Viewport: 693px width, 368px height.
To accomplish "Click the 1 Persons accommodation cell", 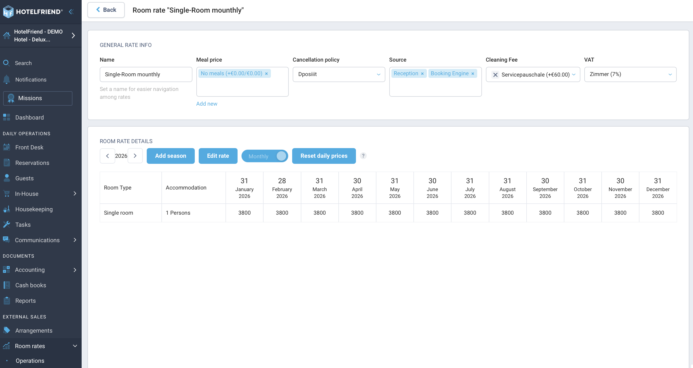I will 194,213.
